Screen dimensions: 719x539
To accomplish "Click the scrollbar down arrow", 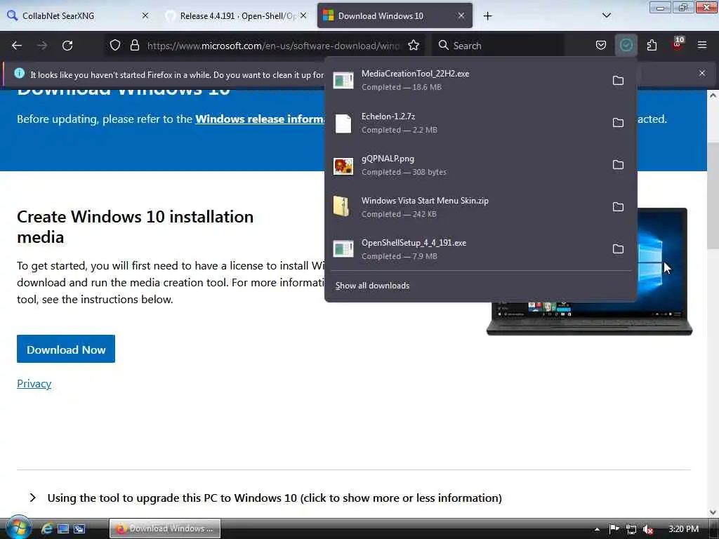I will click(x=713, y=512).
